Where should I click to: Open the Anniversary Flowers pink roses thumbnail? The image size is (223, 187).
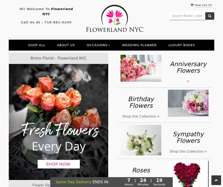(141, 68)
